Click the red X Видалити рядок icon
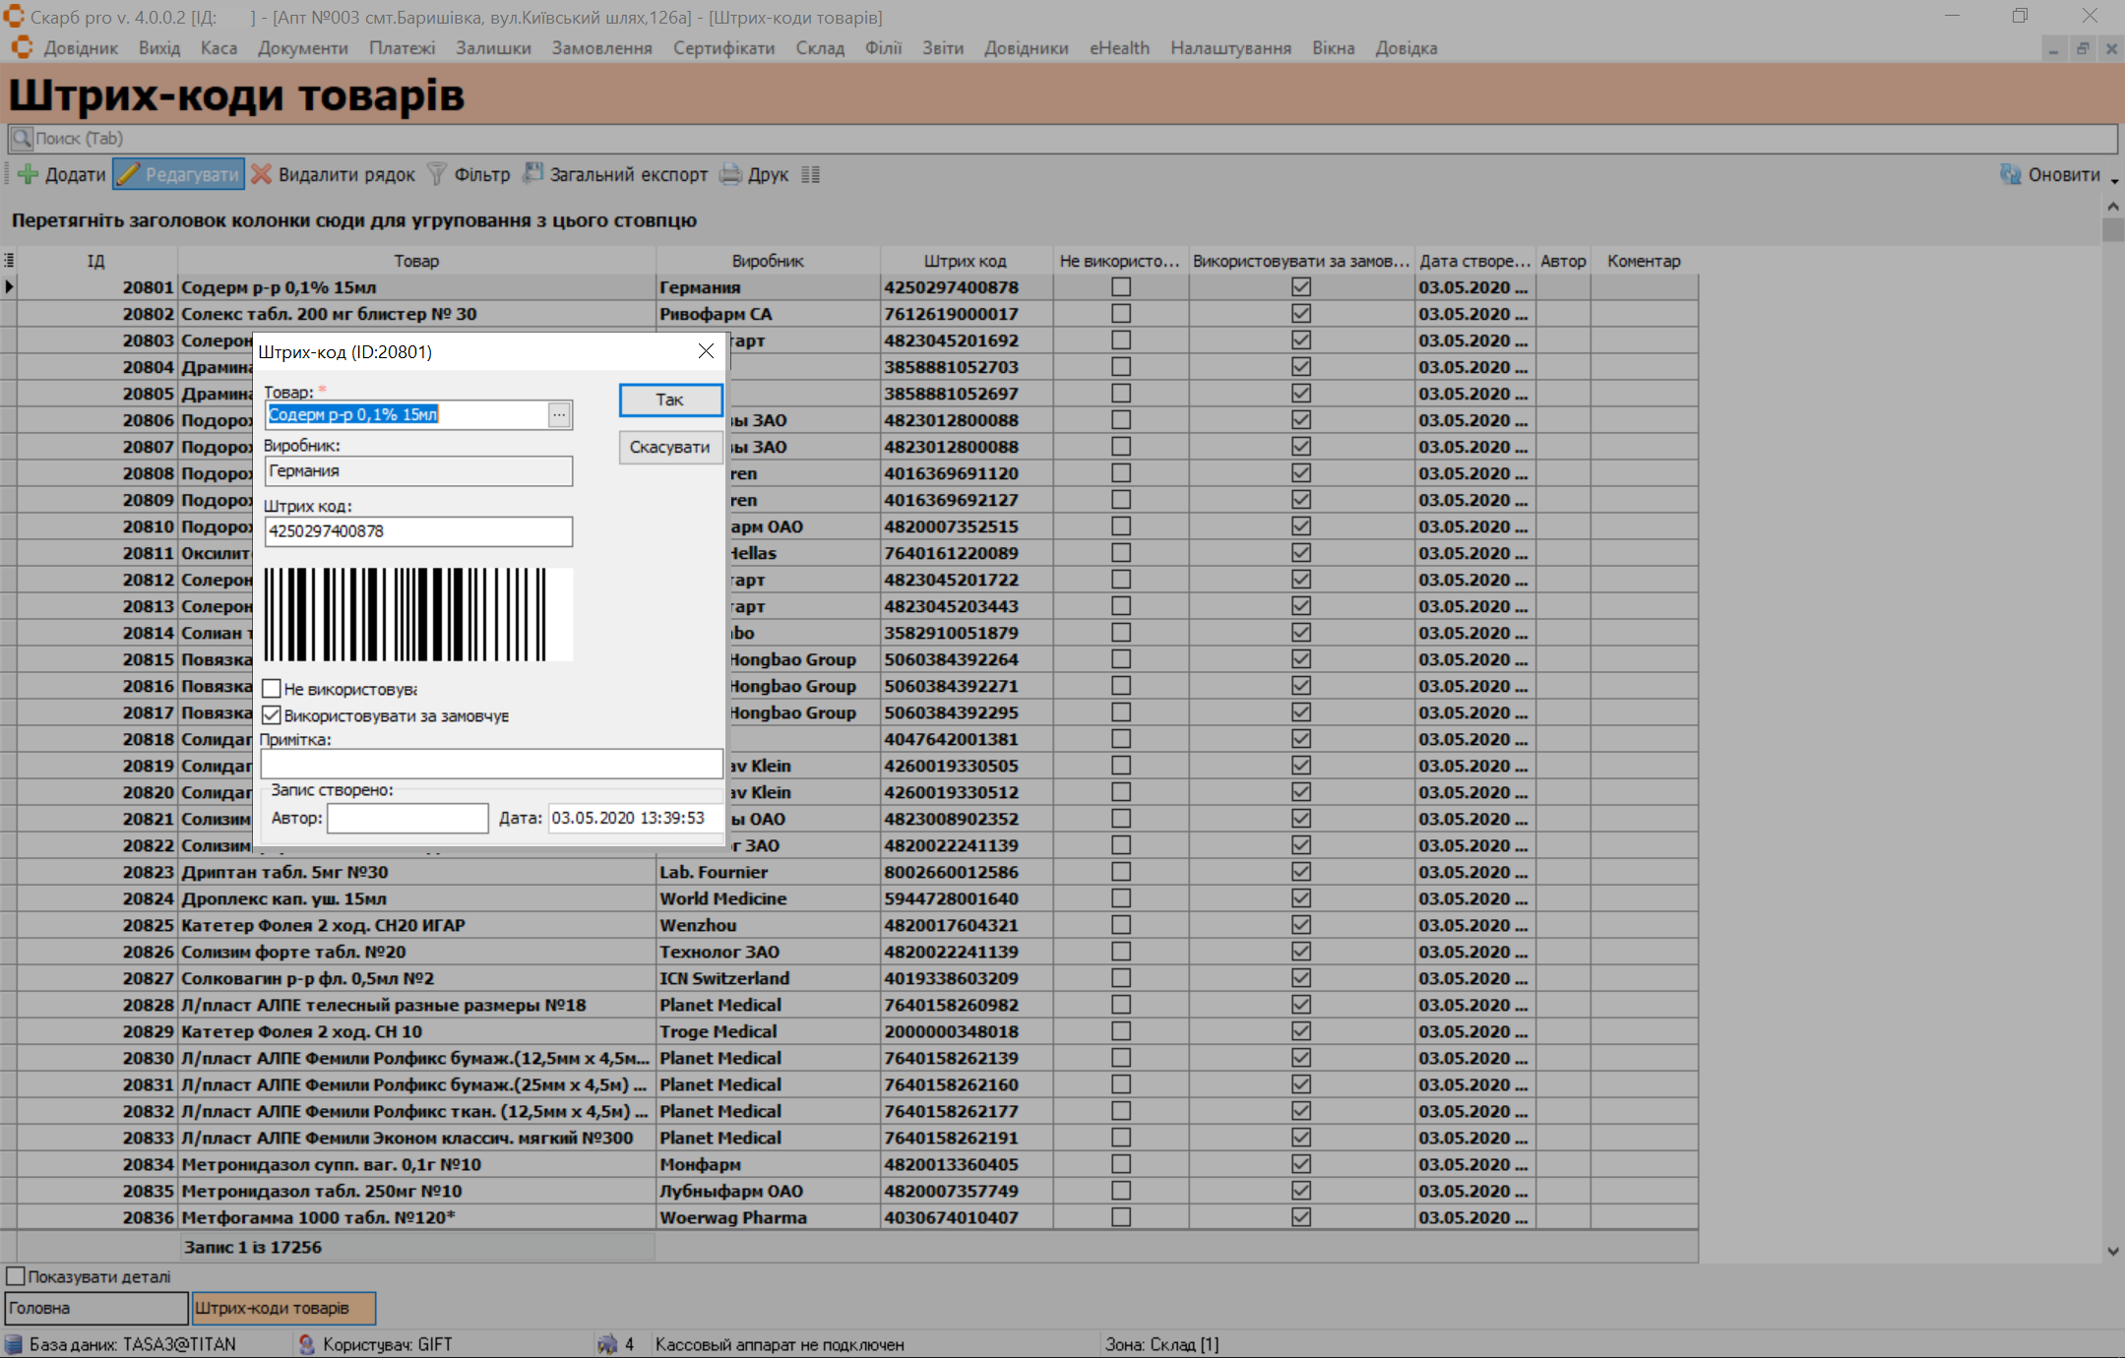This screenshot has height=1358, width=2125. point(261,174)
